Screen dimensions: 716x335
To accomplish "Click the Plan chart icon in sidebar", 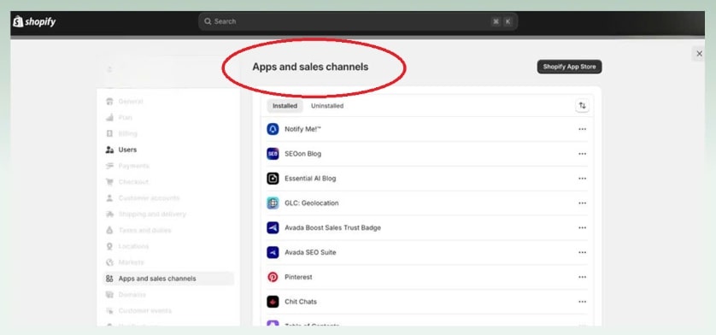I will 109,117.
